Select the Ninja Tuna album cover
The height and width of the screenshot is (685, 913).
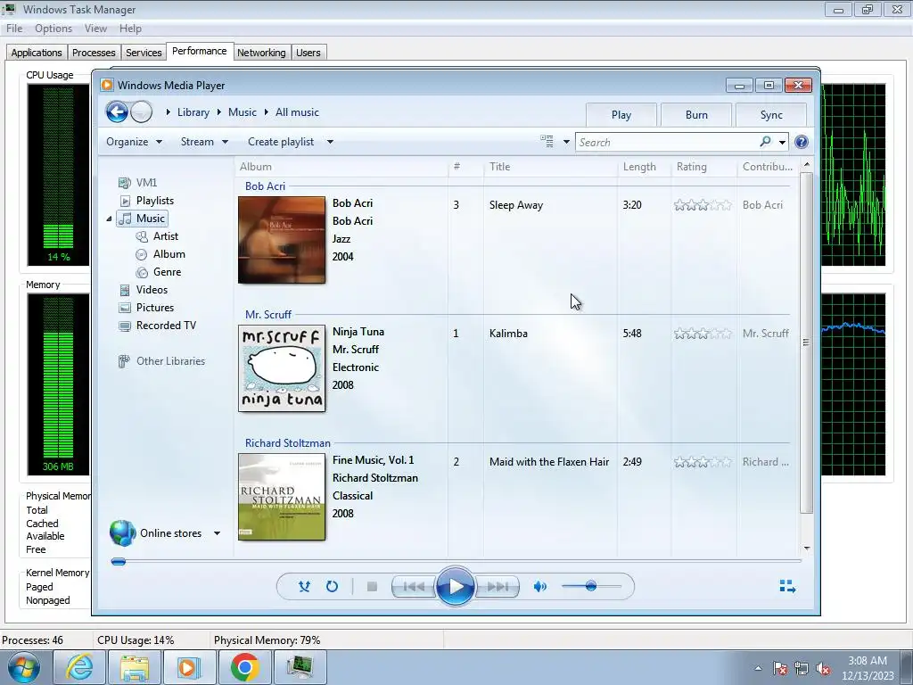click(x=282, y=368)
